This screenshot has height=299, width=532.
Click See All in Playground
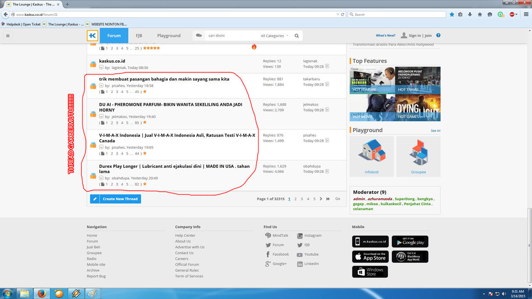coord(436,131)
